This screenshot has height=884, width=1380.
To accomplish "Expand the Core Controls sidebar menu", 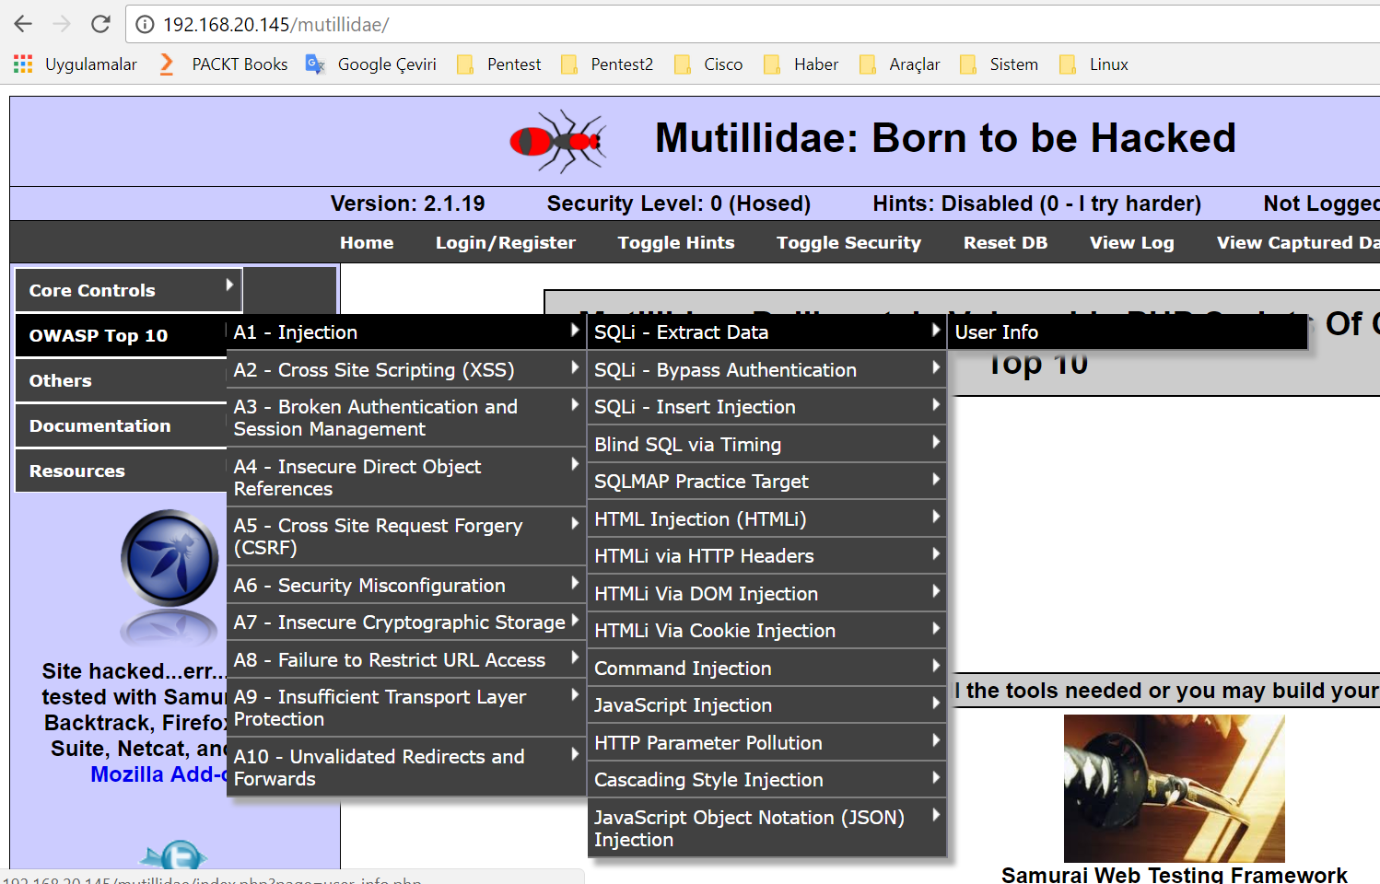I will point(129,290).
